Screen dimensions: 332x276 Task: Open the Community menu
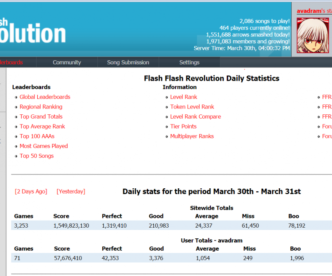coord(67,62)
